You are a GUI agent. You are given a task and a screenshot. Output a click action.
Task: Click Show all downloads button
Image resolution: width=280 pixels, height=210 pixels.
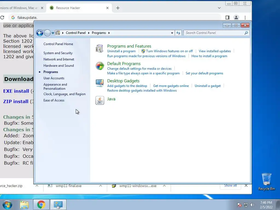coord(230,186)
